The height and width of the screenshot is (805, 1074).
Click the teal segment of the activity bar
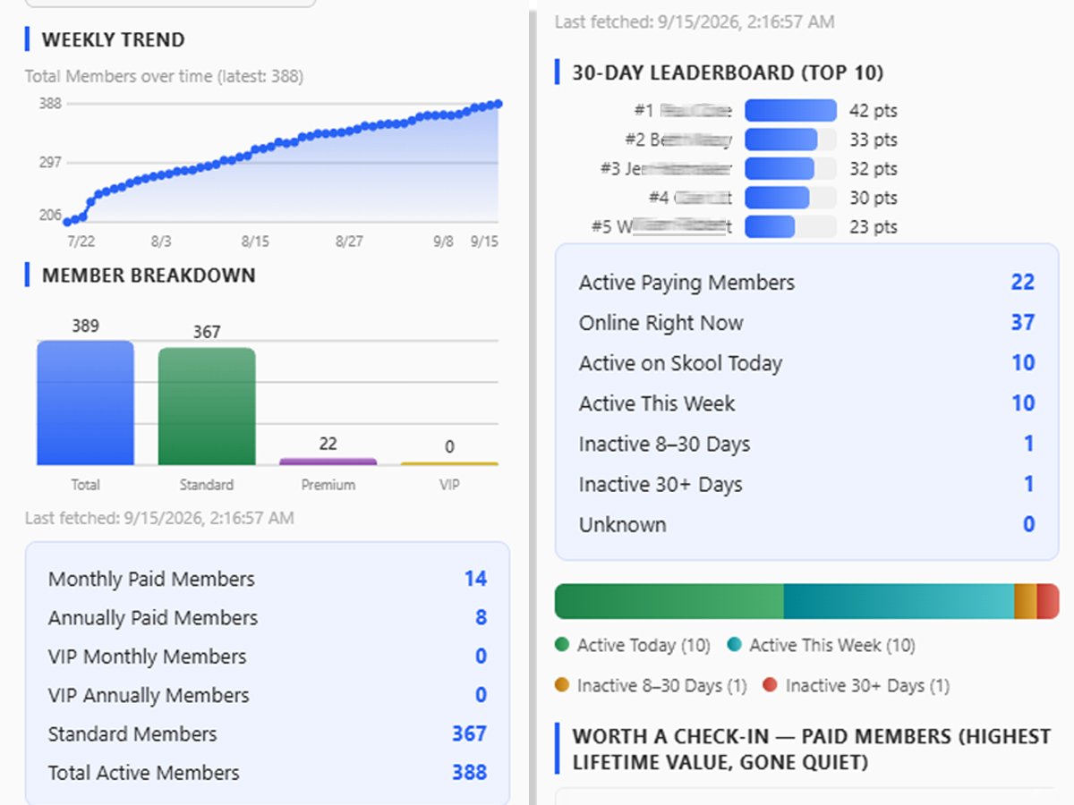pos(899,601)
